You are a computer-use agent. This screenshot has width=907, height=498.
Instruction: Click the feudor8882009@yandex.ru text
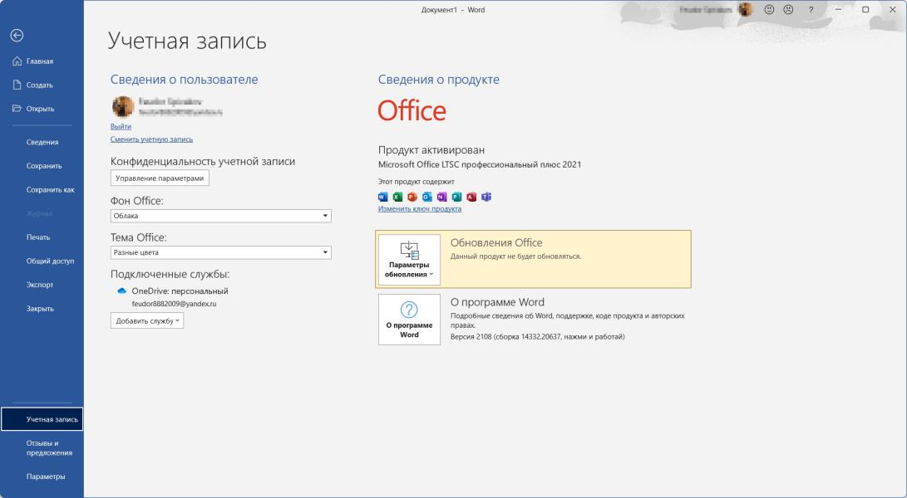click(x=174, y=304)
